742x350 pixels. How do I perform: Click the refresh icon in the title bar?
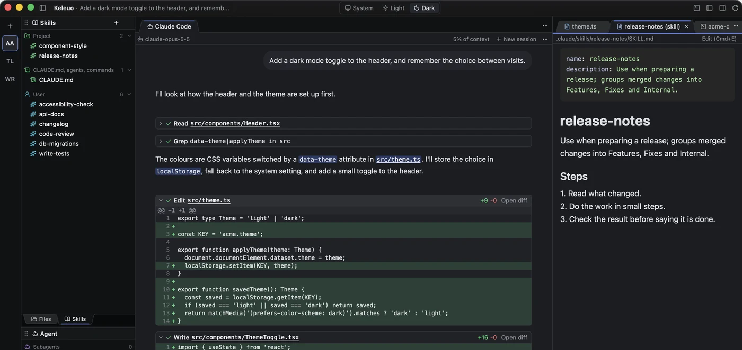pyautogui.click(x=735, y=8)
